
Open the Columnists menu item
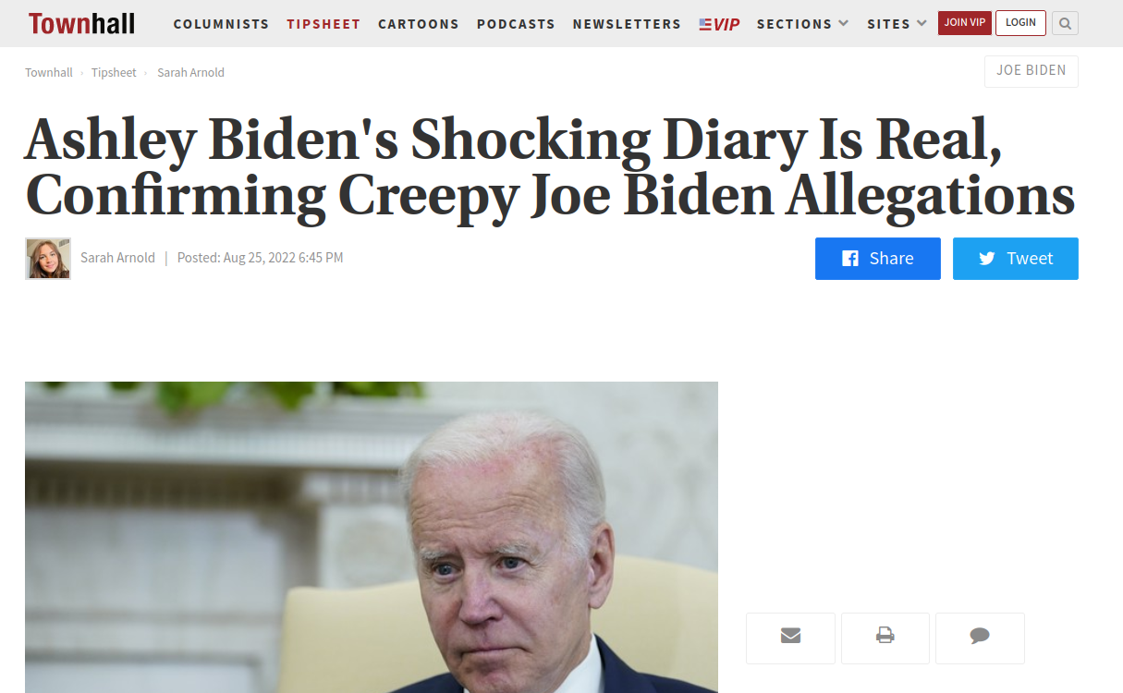(x=221, y=24)
